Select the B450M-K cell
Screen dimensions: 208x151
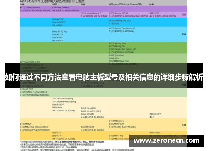coord(57,133)
